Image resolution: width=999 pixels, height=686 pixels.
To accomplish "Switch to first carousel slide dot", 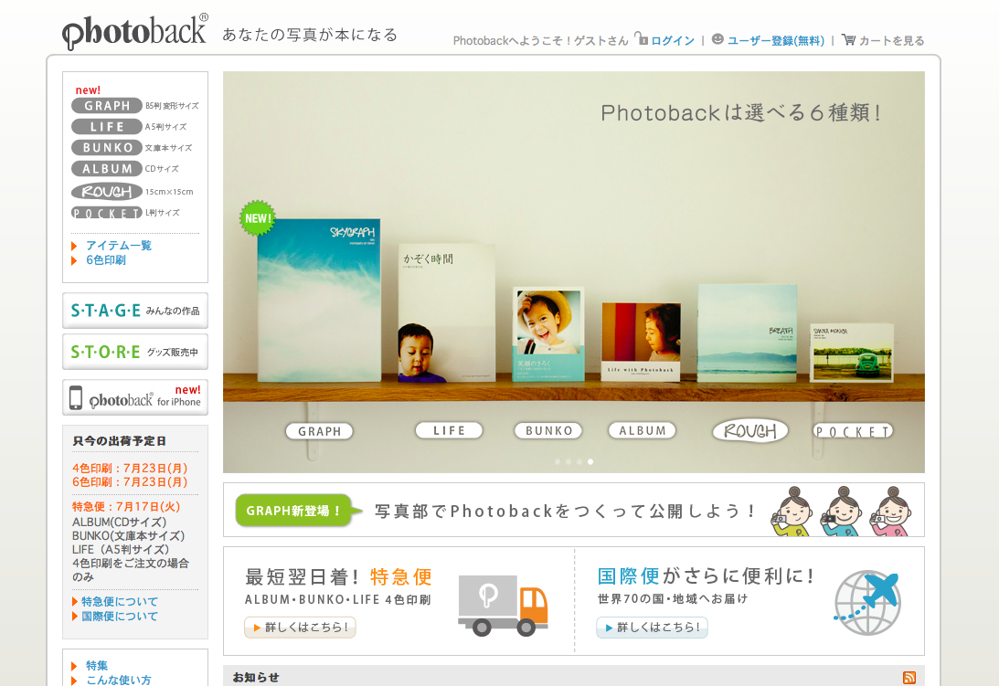I will coord(558,461).
